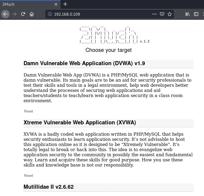The image size is (204, 196).
Task: Open the Xtreme Vulnerable Web Application heading
Action: [80, 122]
